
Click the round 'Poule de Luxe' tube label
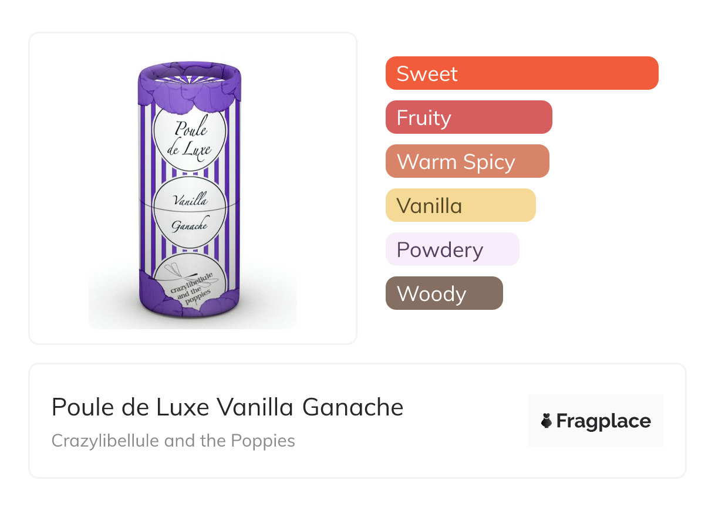tap(189, 138)
